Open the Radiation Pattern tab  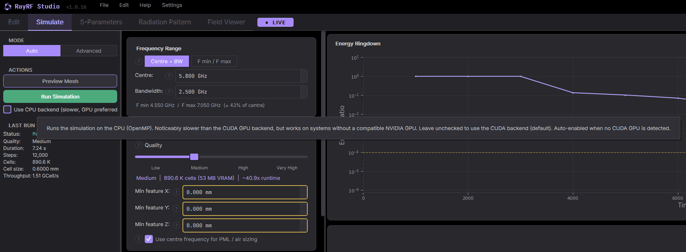(x=165, y=22)
